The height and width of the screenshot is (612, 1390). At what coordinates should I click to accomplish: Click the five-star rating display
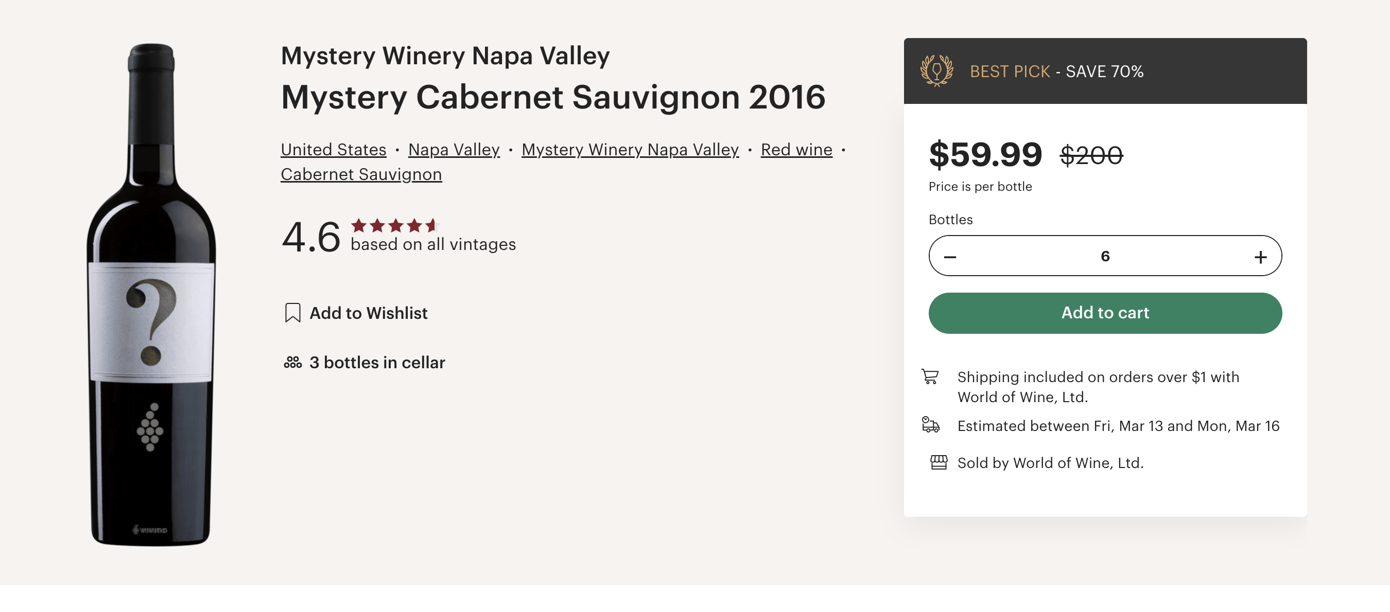(x=395, y=225)
